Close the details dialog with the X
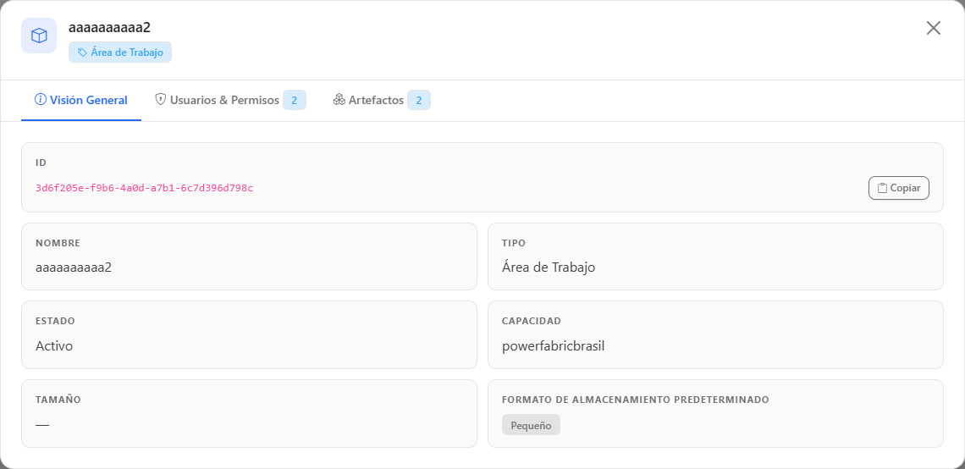 click(933, 28)
